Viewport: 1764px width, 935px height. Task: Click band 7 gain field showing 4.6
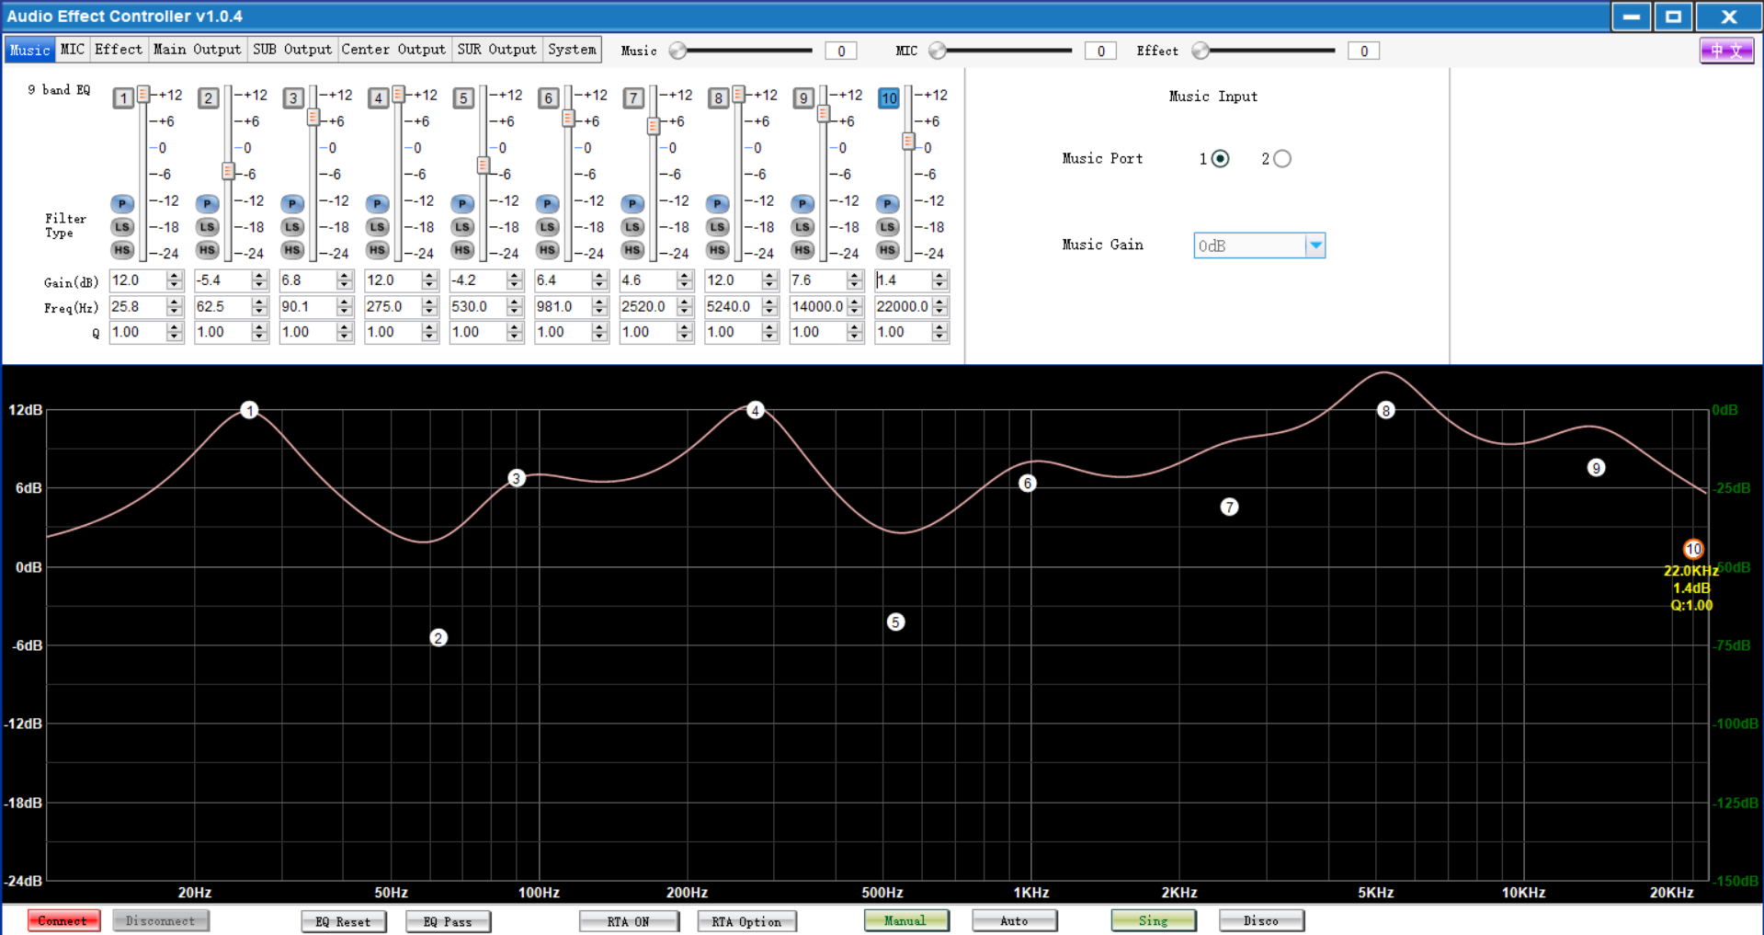coord(648,280)
